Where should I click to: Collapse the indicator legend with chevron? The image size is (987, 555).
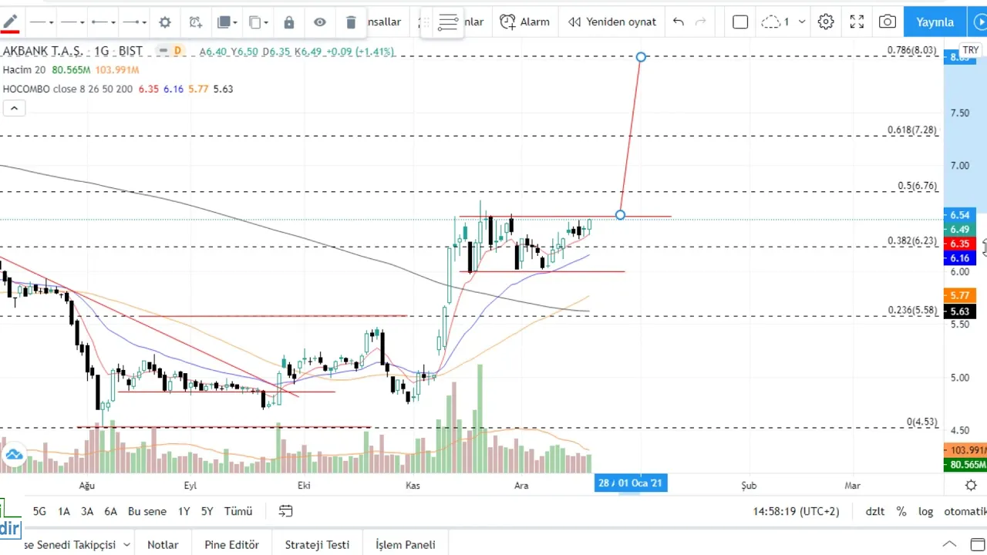(x=14, y=108)
